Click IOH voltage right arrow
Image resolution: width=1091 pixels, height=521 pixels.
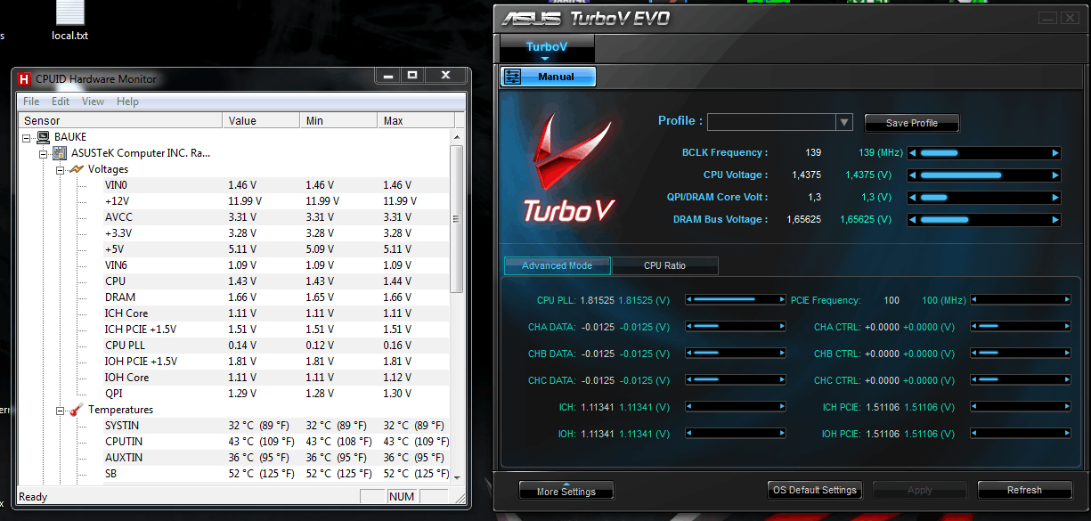tap(781, 434)
